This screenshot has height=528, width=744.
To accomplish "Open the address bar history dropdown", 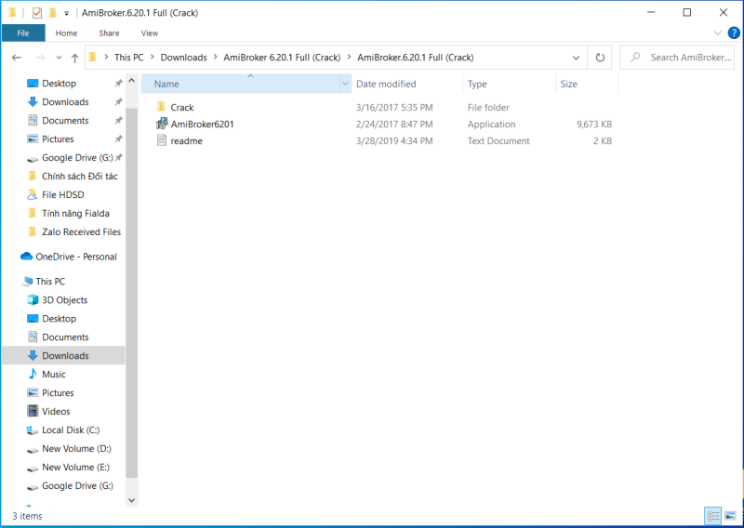I will [578, 58].
